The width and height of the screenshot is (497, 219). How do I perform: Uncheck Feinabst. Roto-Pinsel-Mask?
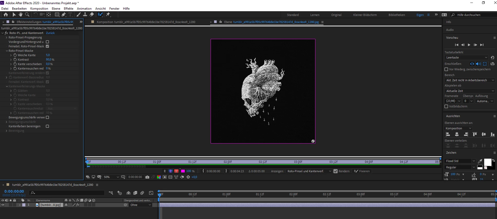(47, 46)
